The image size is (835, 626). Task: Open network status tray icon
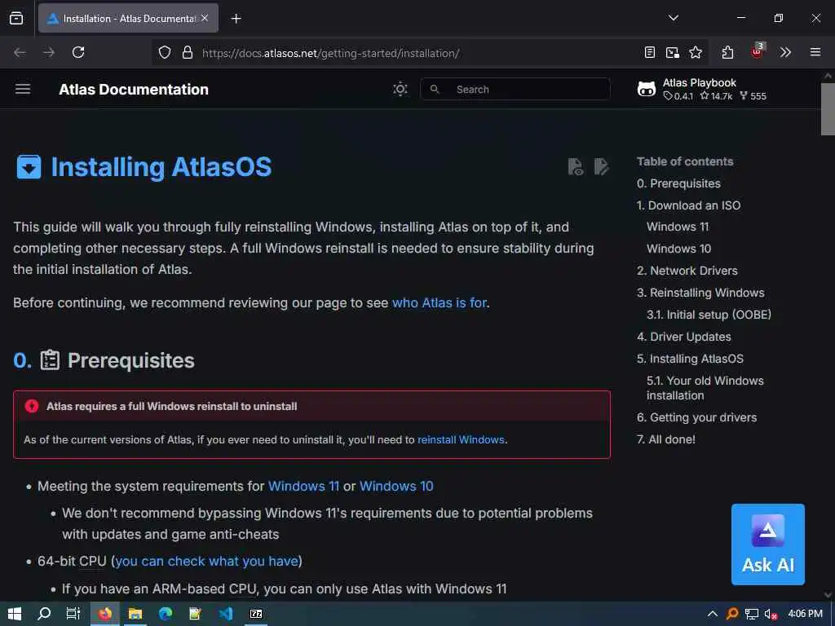(x=751, y=614)
